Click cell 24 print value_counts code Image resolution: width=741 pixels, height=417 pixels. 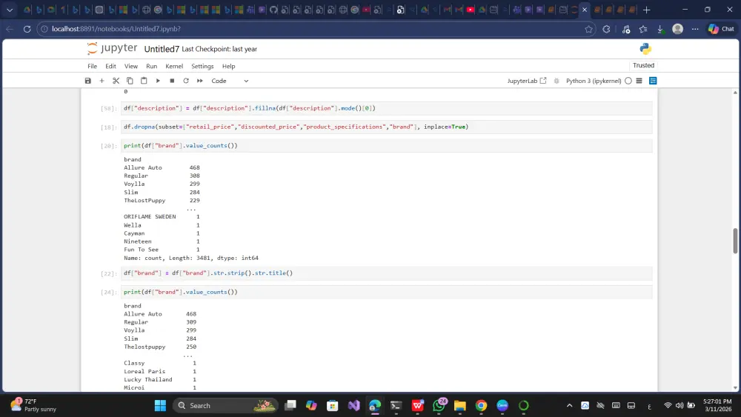(386, 292)
